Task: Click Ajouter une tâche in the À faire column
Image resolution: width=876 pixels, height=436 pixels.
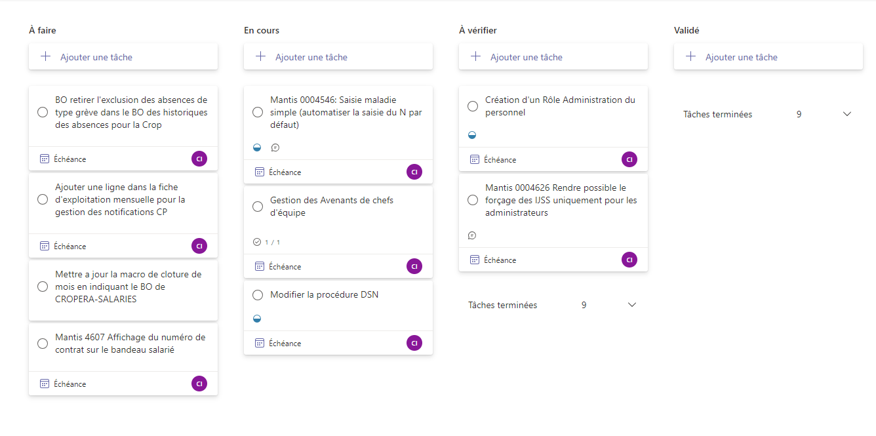Action: click(96, 57)
